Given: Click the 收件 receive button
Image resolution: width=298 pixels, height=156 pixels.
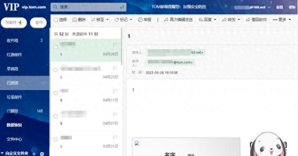Looking at the screenshot, I should pos(38,23).
